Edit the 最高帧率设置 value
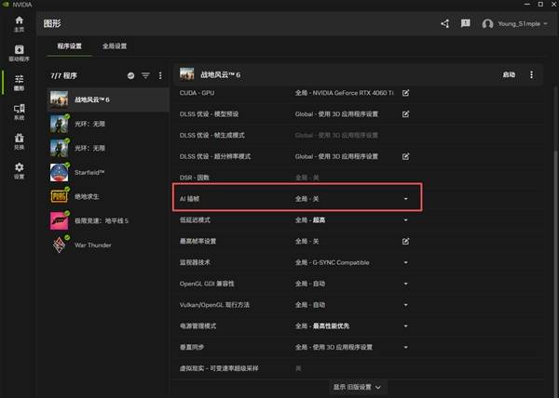 405,241
